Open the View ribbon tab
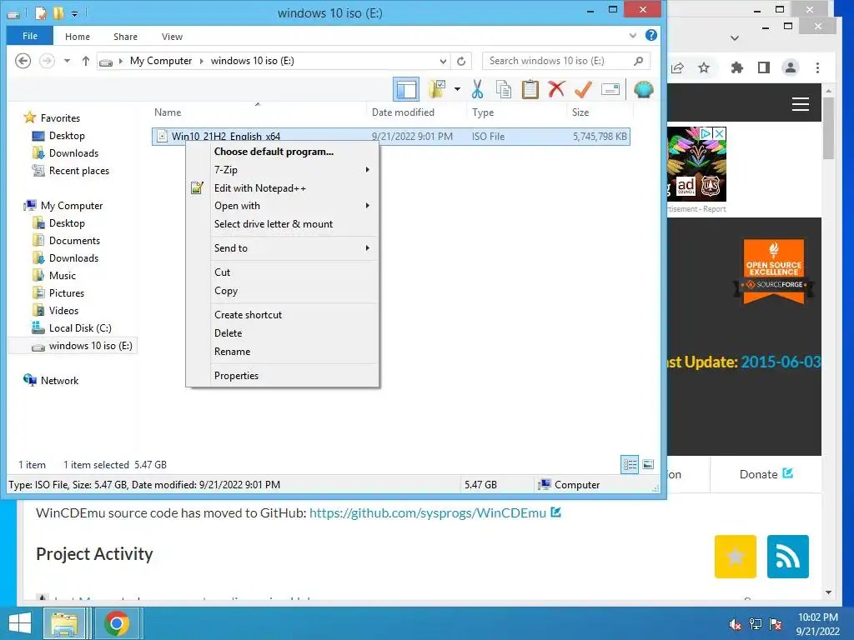 [x=172, y=37]
